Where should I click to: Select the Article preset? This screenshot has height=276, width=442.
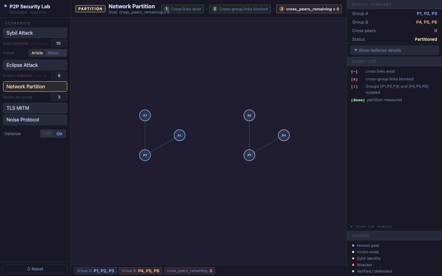tap(37, 53)
